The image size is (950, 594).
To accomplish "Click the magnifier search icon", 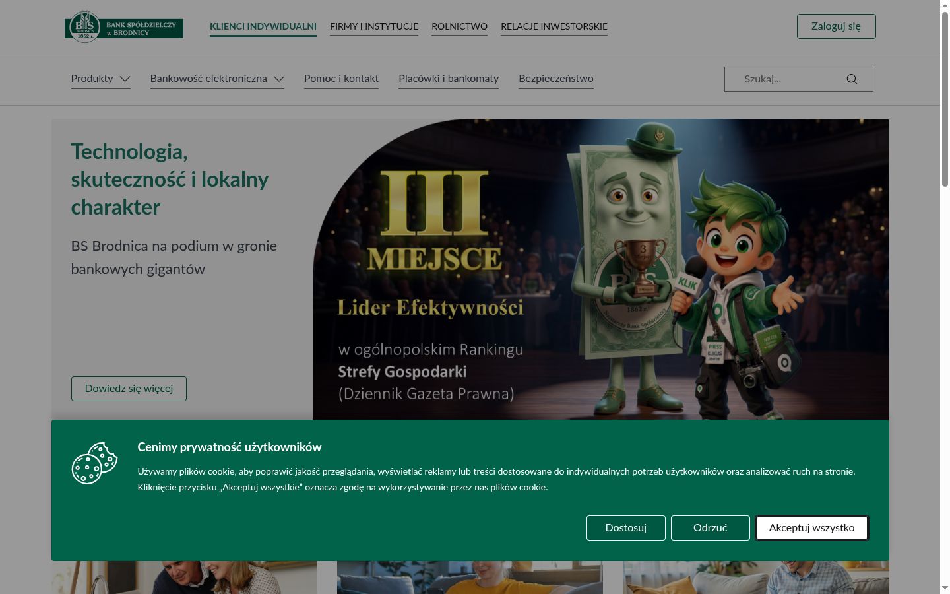I will pyautogui.click(x=852, y=79).
